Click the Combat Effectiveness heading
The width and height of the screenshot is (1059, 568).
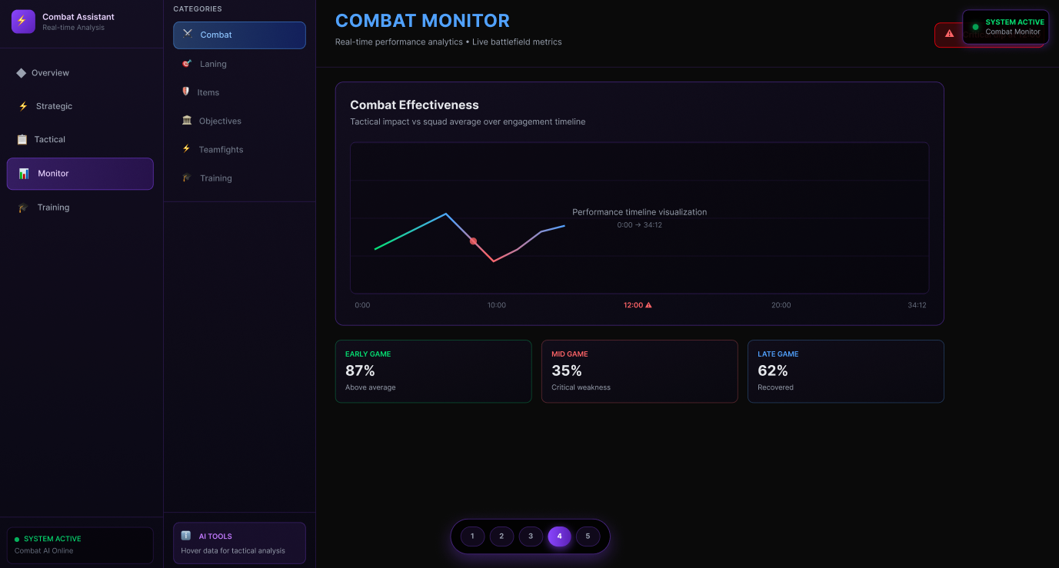pyautogui.click(x=415, y=105)
